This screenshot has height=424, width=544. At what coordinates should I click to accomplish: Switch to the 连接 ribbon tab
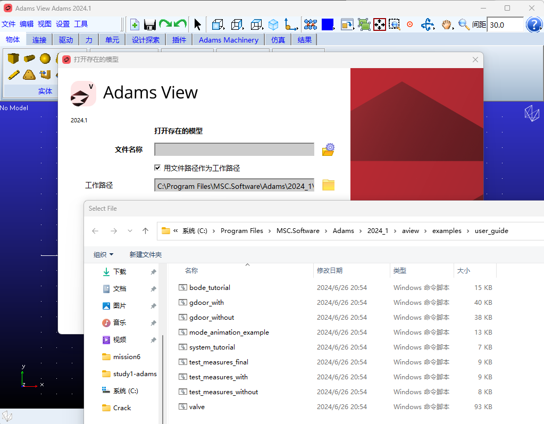(x=39, y=40)
